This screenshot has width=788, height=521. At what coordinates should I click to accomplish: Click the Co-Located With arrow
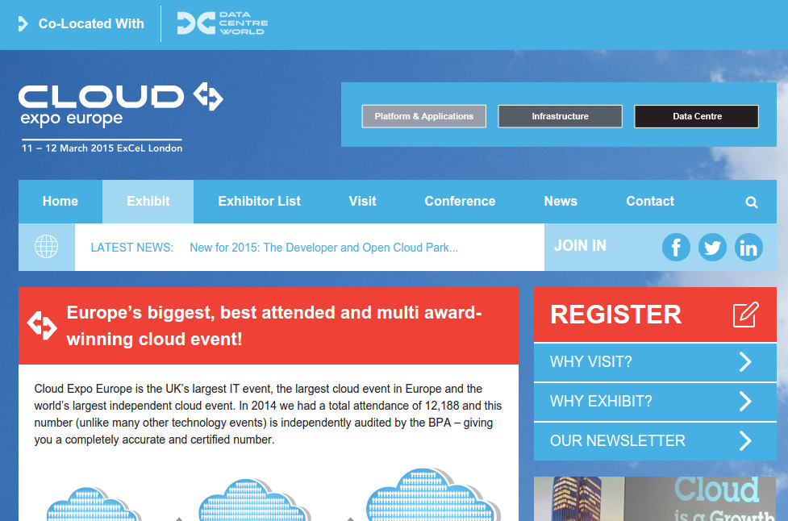point(23,24)
